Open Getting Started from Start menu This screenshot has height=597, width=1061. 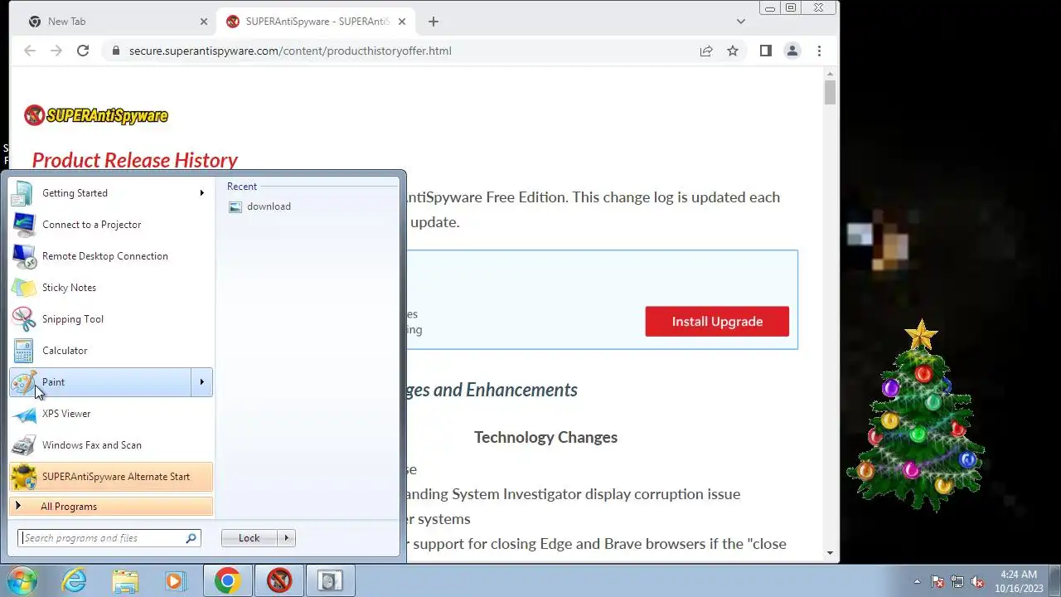111,193
